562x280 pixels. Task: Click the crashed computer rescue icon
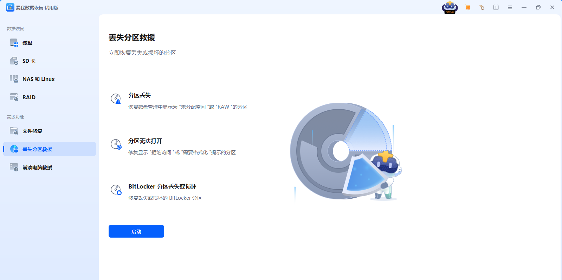pos(14,168)
